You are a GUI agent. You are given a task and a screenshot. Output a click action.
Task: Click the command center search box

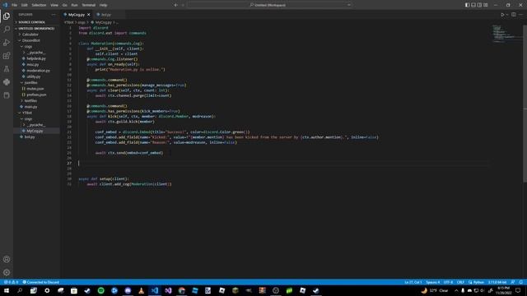pyautogui.click(x=270, y=5)
